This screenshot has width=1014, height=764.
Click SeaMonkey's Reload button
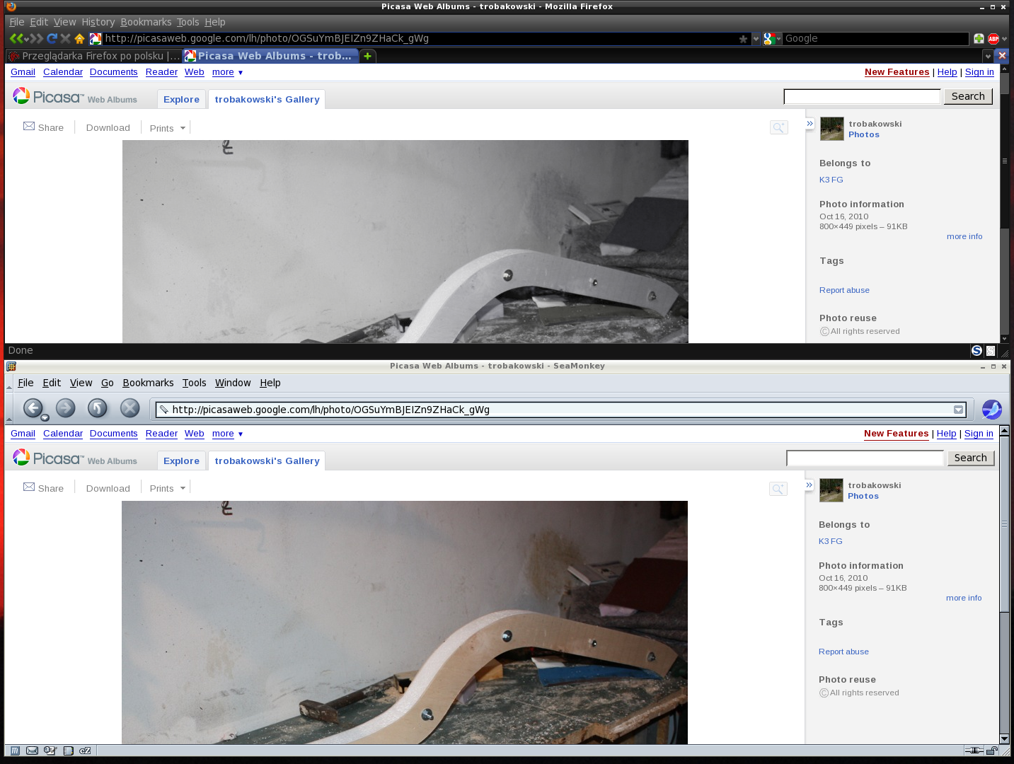[97, 408]
